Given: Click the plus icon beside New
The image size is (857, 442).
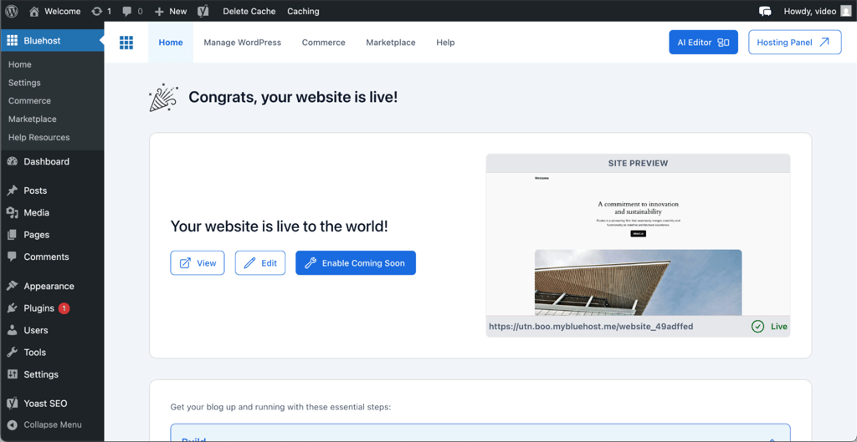Looking at the screenshot, I should (x=159, y=11).
